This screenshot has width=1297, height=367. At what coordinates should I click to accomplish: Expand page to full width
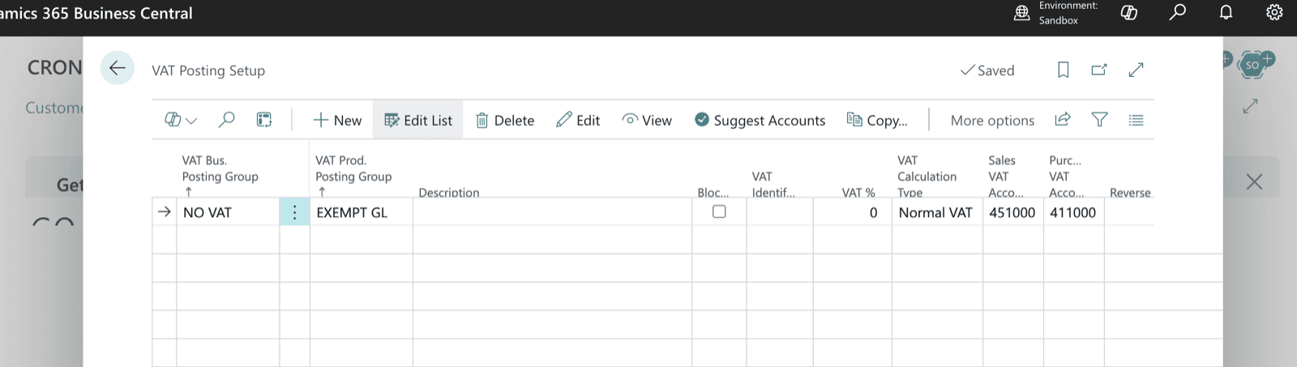point(1136,70)
